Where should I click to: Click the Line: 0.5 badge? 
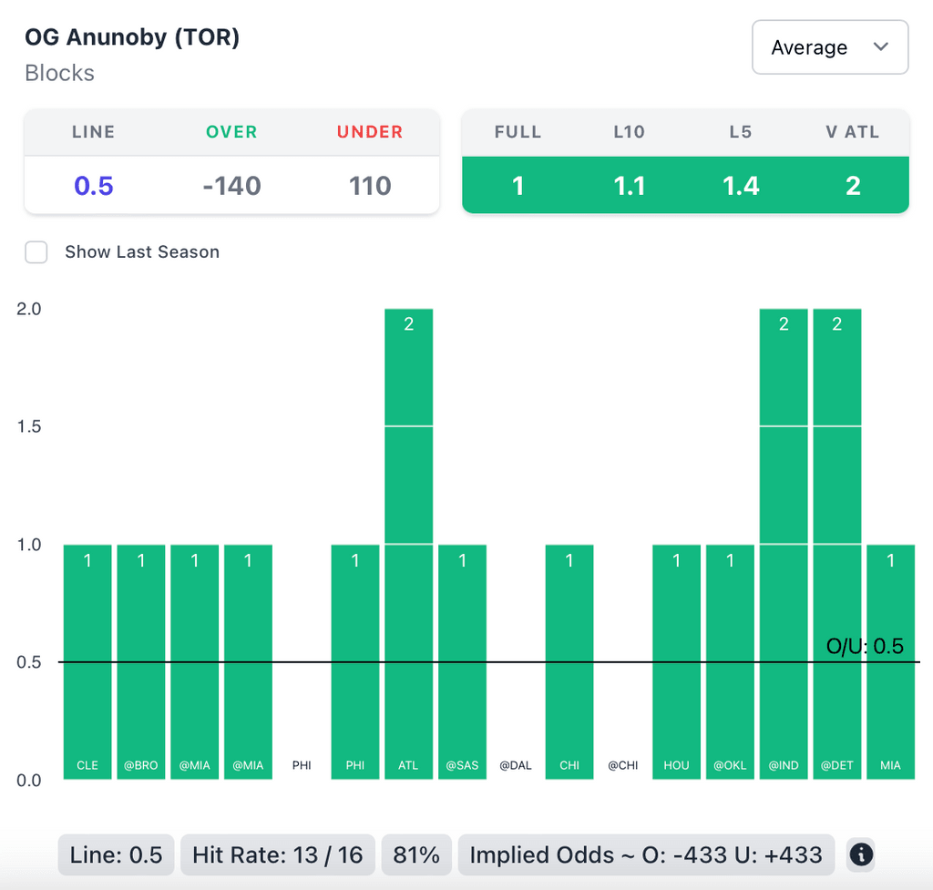(x=116, y=854)
